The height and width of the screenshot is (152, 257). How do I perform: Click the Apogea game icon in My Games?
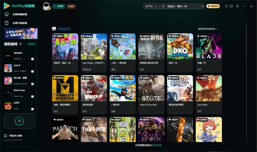8,56
